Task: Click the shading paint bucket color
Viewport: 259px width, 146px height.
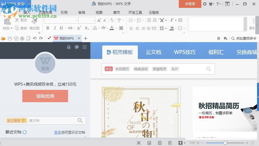Action: tap(172, 28)
